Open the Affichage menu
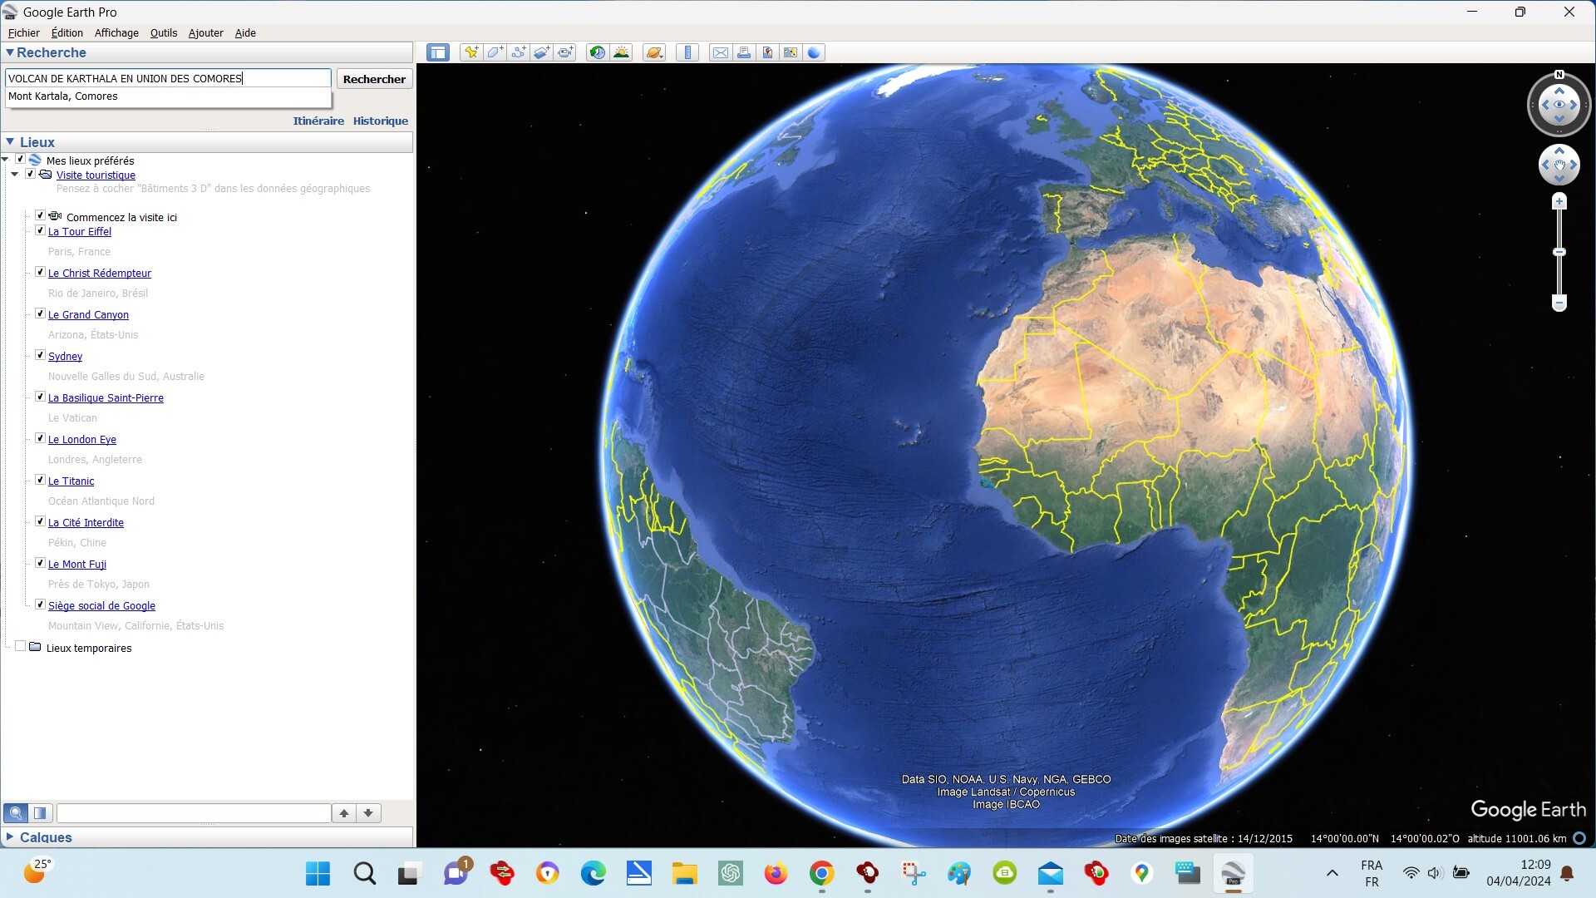Image resolution: width=1596 pixels, height=898 pixels. pos(116,32)
